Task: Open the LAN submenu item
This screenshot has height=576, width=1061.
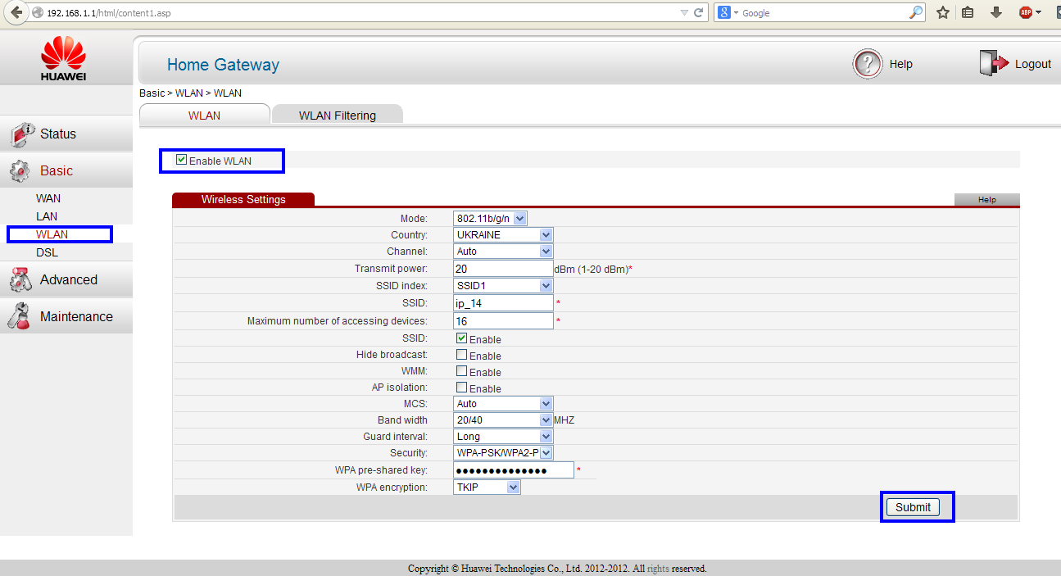Action: click(x=47, y=216)
